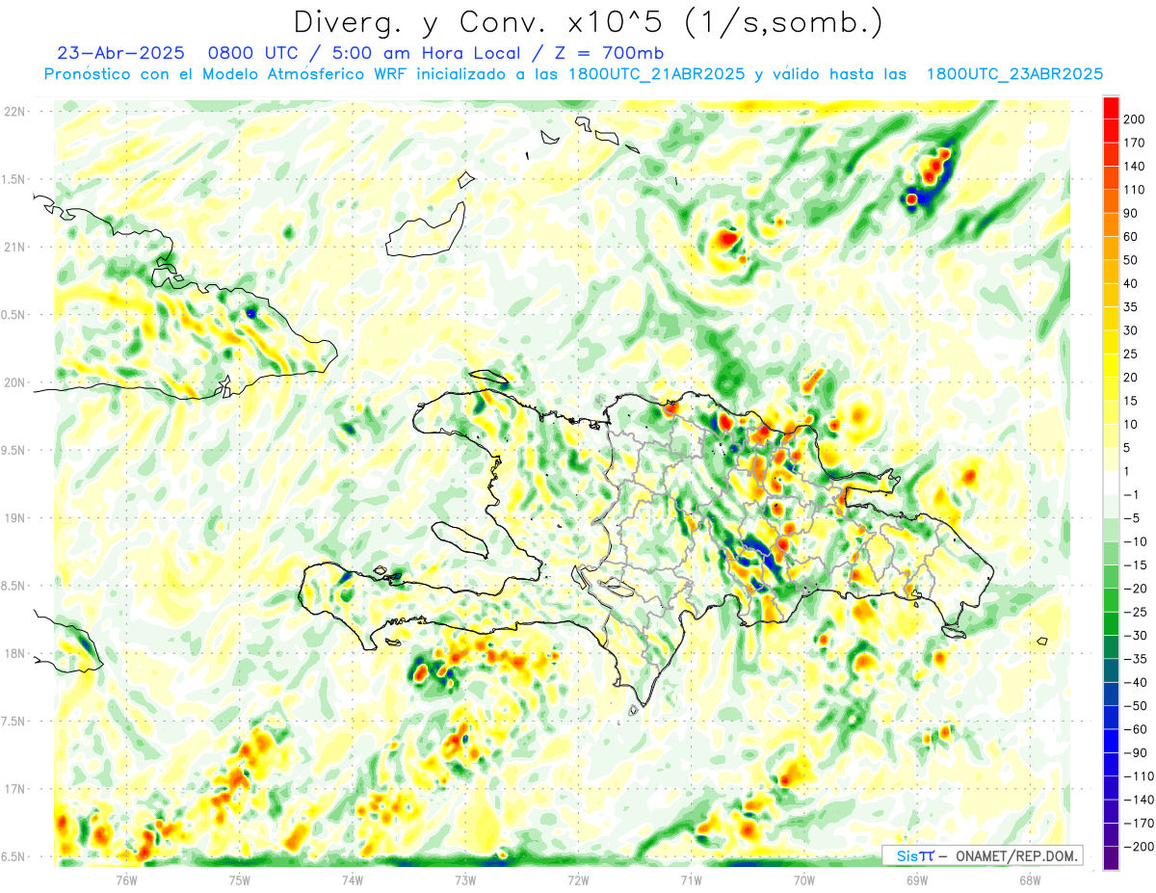Click the '-170' legend value
The height and width of the screenshot is (893, 1156).
pos(1140,824)
